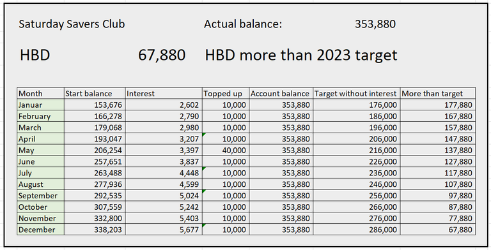Select the June month cell
Viewport: 491px width, 250px height.
pos(41,161)
